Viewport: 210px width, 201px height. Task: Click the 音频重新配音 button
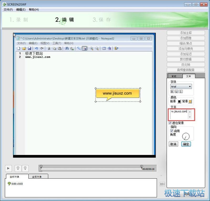[x=186, y=70]
